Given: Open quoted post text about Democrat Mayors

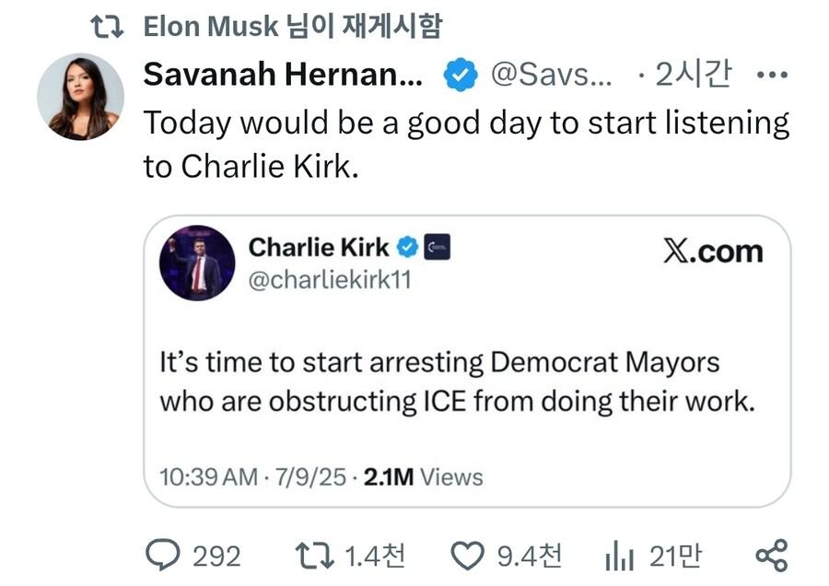Looking at the screenshot, I should coord(457,381).
